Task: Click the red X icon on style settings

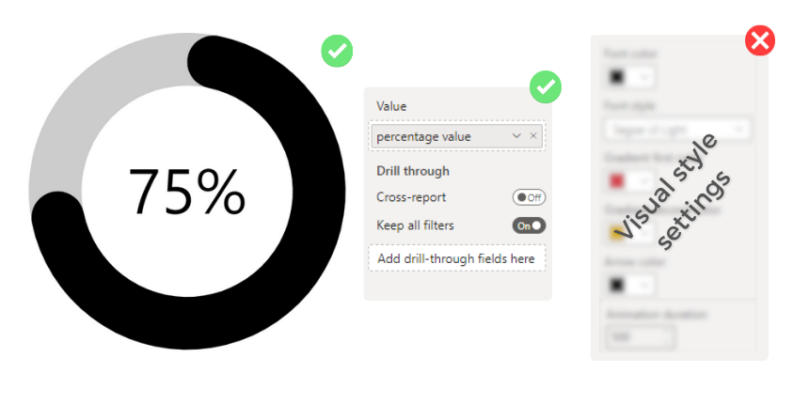Action: click(760, 40)
